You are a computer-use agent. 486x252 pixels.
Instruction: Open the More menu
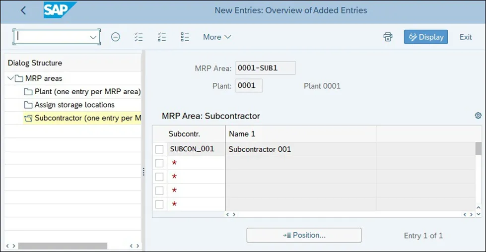217,37
